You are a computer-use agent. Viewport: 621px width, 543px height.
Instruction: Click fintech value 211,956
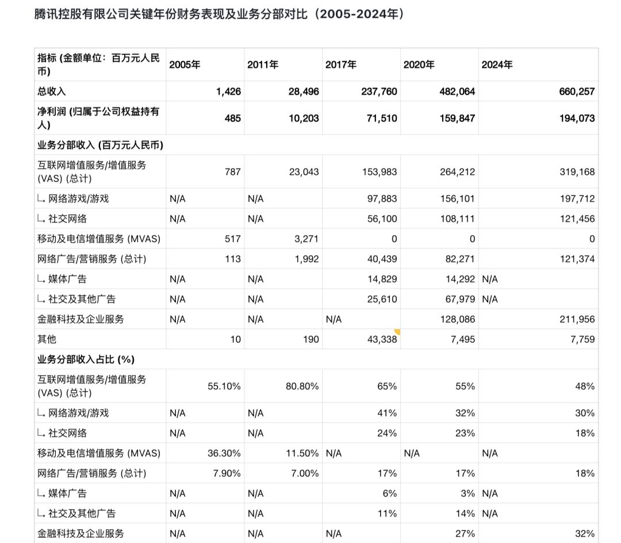pos(577,319)
